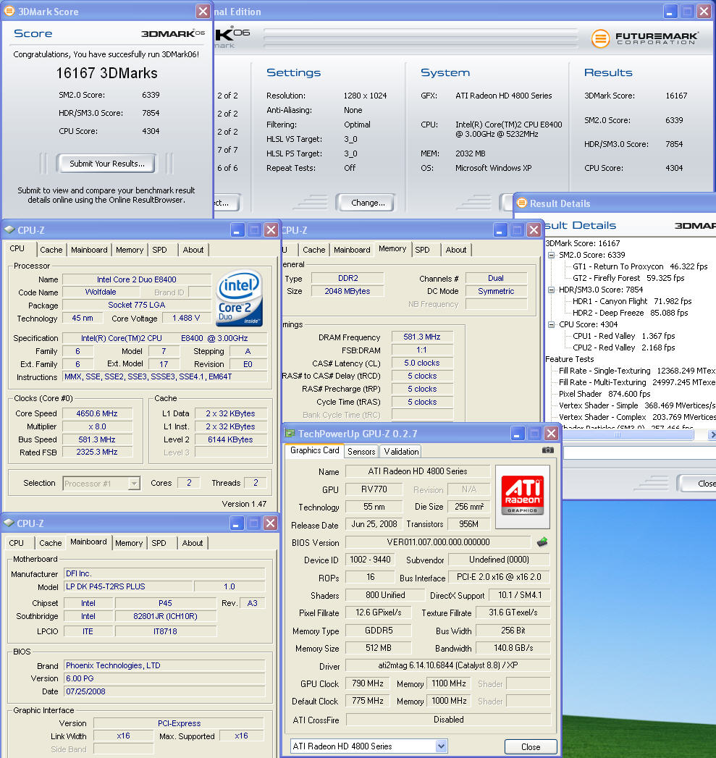Click the GPU-Z screenshot camera icon

(547, 450)
